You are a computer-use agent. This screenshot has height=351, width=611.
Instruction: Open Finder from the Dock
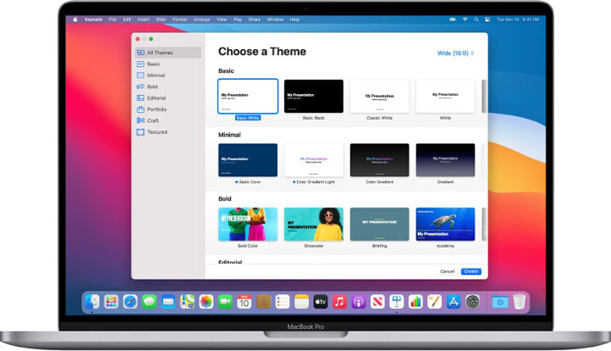[x=92, y=302]
